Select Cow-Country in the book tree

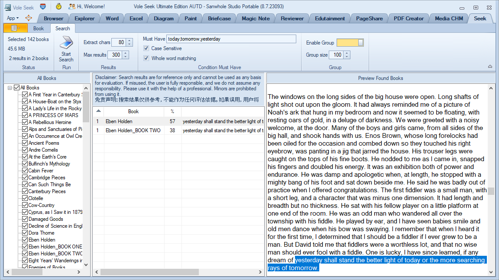(x=42, y=205)
